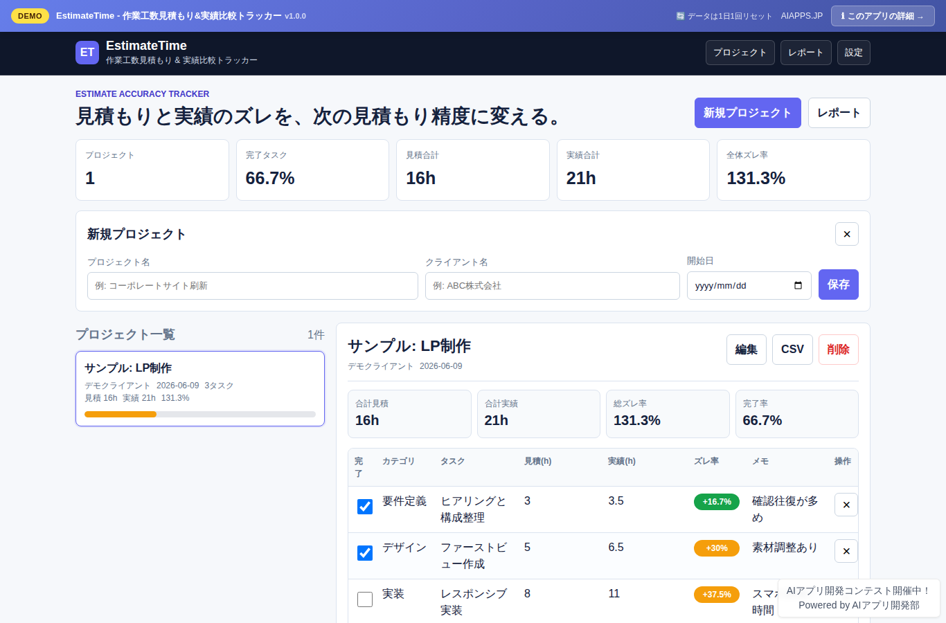Click the orange progress bar in project card
This screenshot has width=946, height=623.
click(x=121, y=414)
